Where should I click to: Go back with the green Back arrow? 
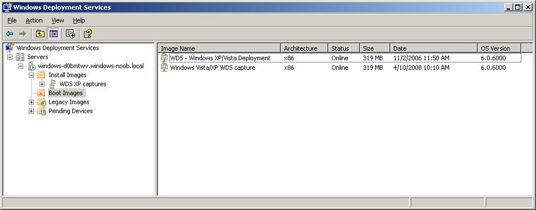click(10, 34)
